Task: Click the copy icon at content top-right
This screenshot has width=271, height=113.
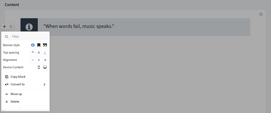Action: 261,14
